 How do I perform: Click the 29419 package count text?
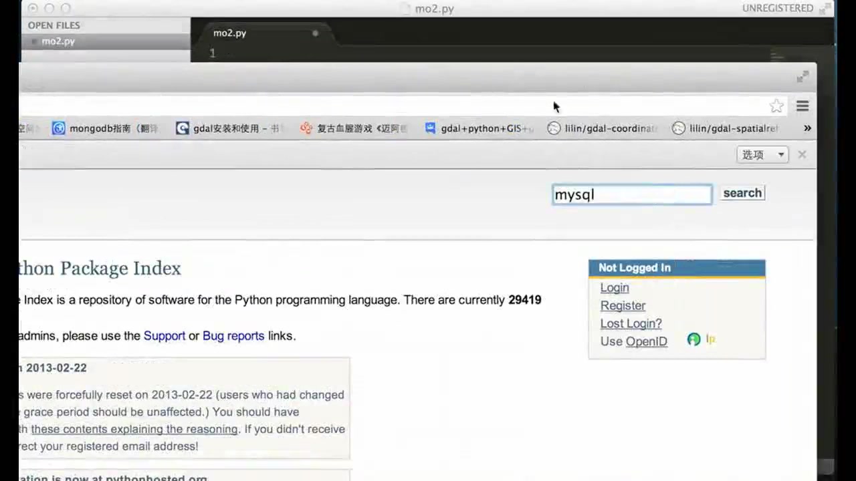(x=525, y=300)
